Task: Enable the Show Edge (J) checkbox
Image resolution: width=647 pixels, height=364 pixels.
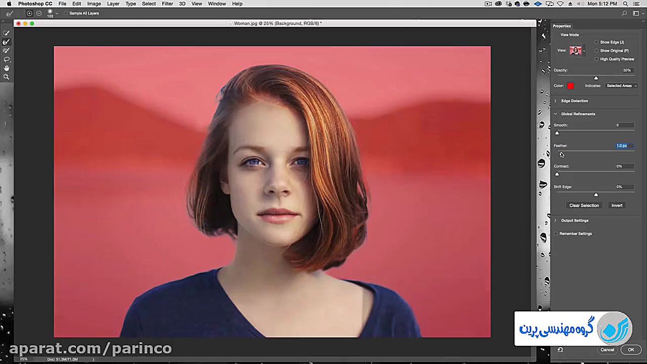Action: click(596, 42)
